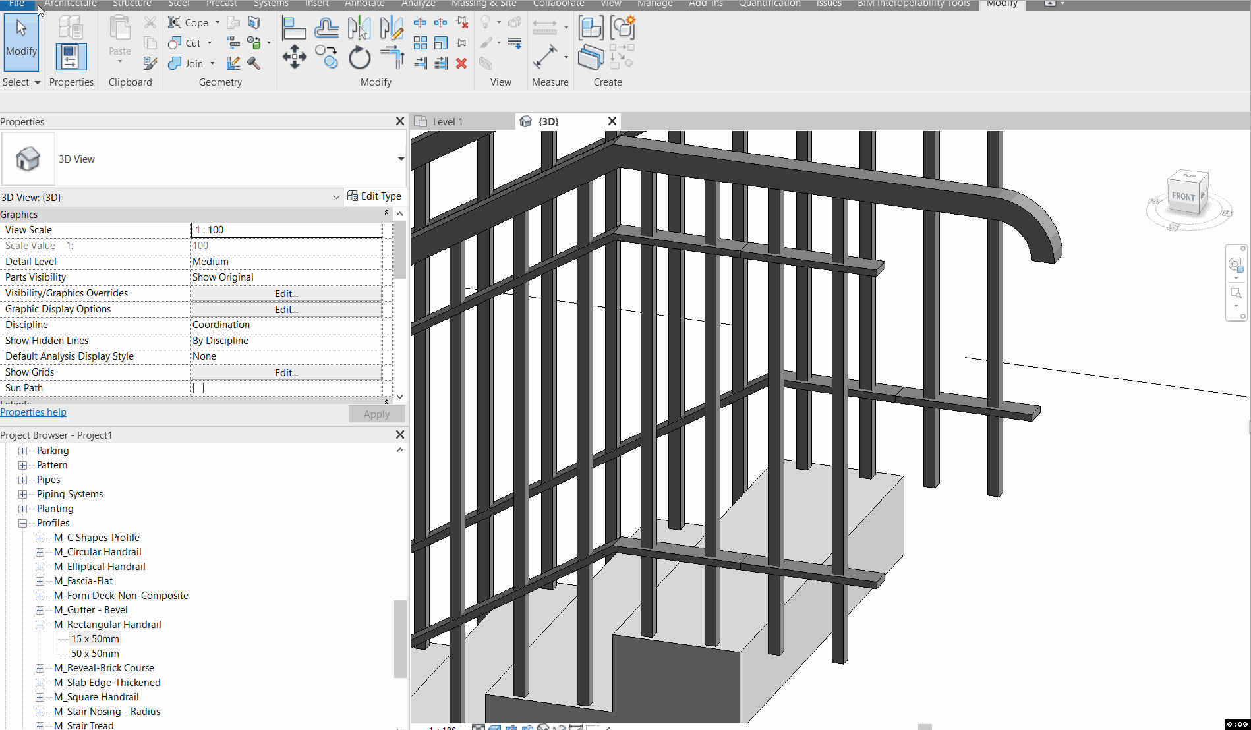Select the Offset tool
This screenshot has width=1251, height=730.
[326, 28]
